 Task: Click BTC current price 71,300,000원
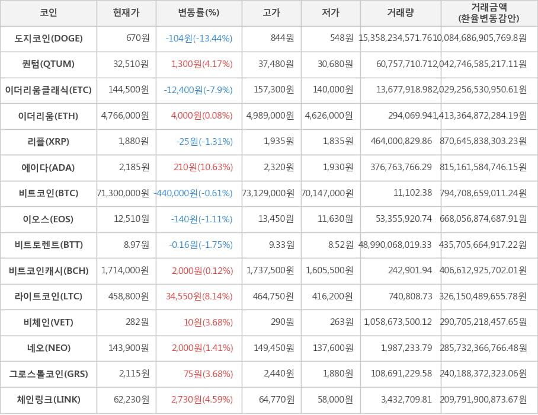(x=123, y=193)
